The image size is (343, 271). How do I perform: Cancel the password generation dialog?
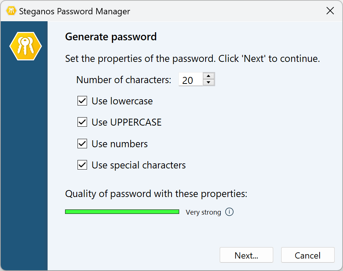308,255
